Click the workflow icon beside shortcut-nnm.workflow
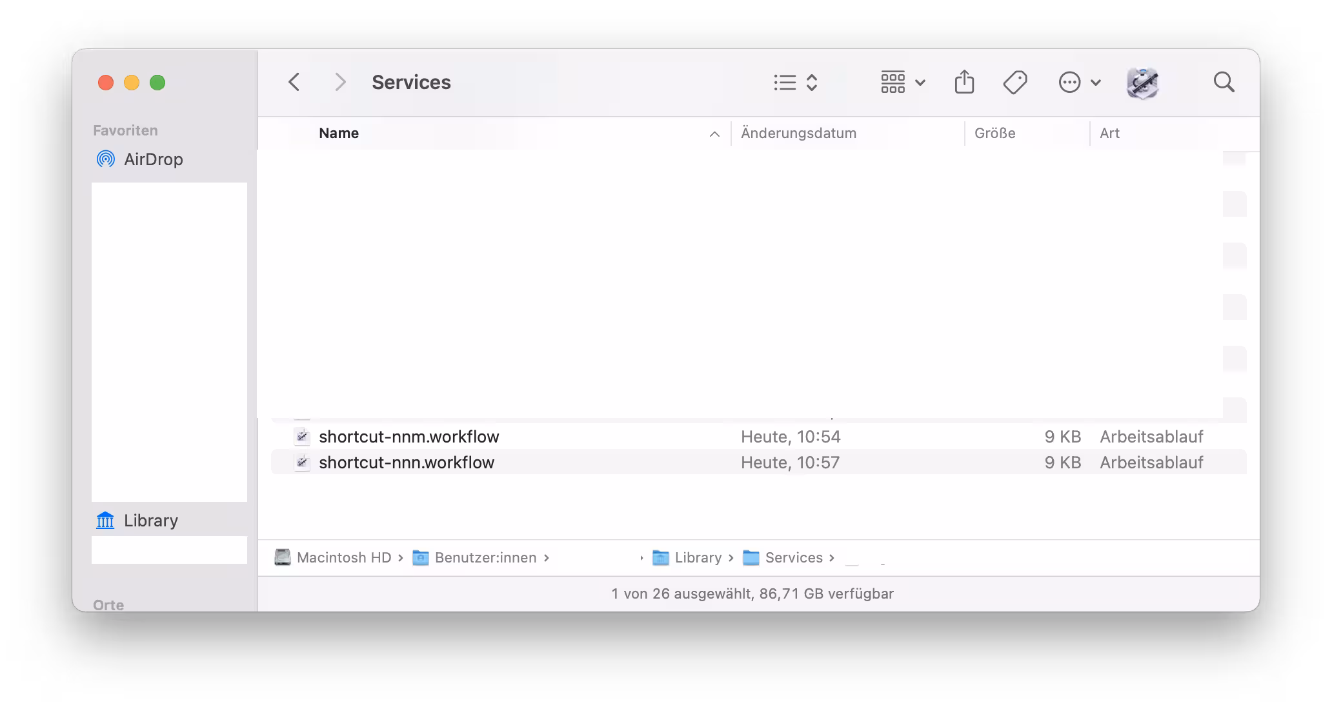The width and height of the screenshot is (1332, 707). [x=302, y=437]
